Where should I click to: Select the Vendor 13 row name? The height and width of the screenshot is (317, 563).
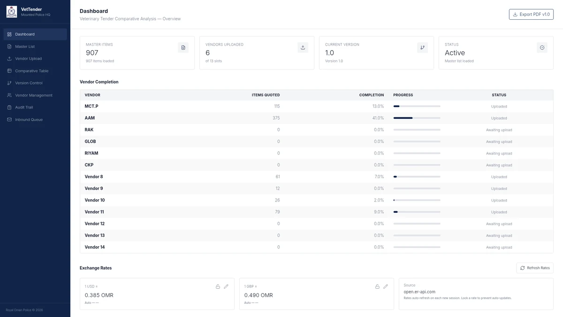(x=95, y=235)
